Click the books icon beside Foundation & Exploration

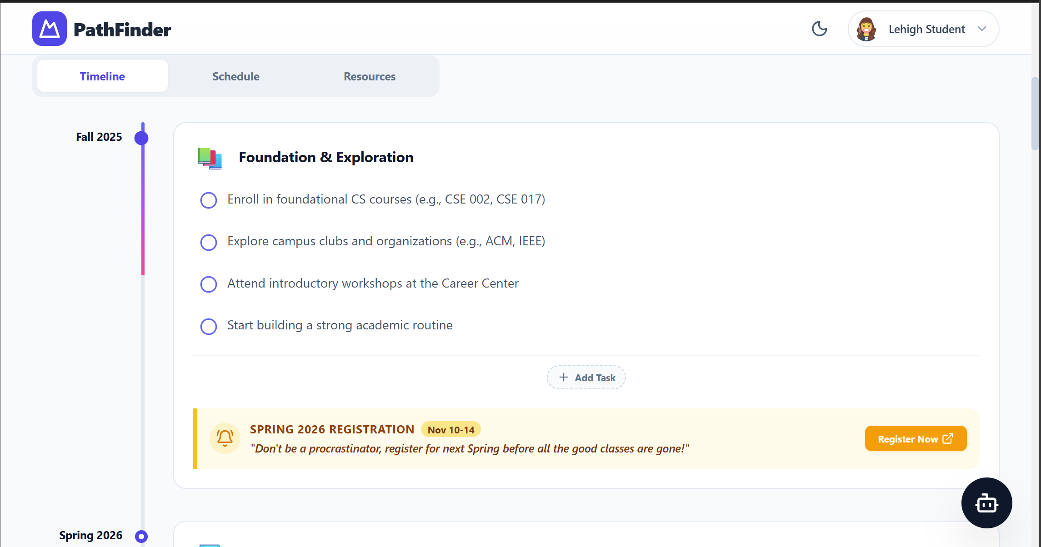[x=210, y=158]
